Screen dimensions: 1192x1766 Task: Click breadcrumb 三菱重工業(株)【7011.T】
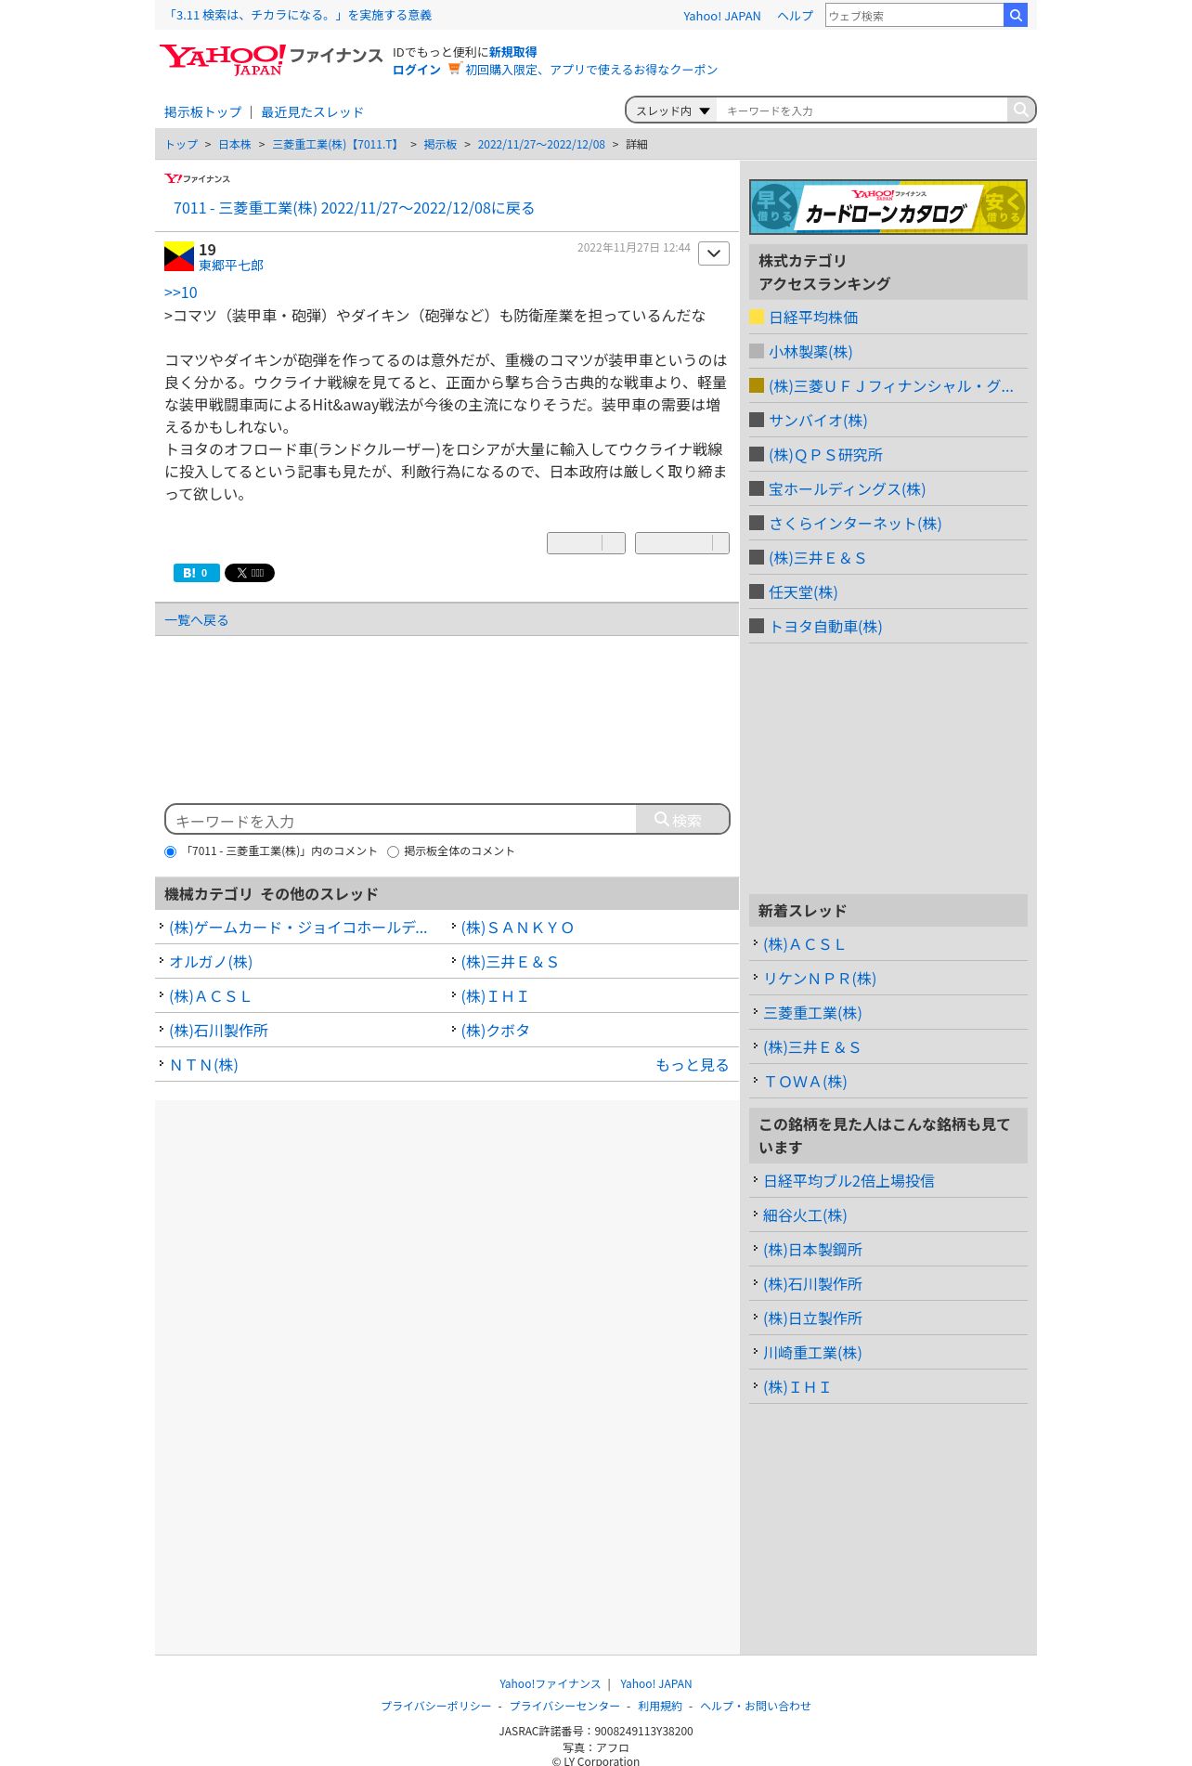click(337, 144)
